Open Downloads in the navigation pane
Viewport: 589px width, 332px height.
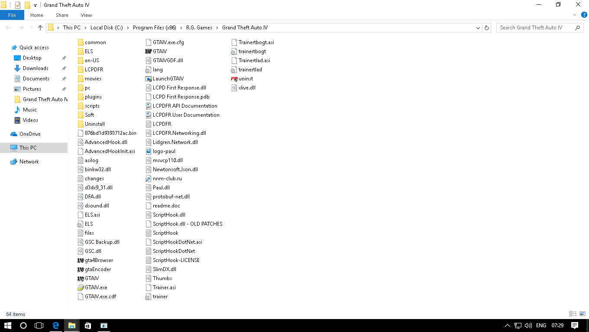[x=36, y=68]
